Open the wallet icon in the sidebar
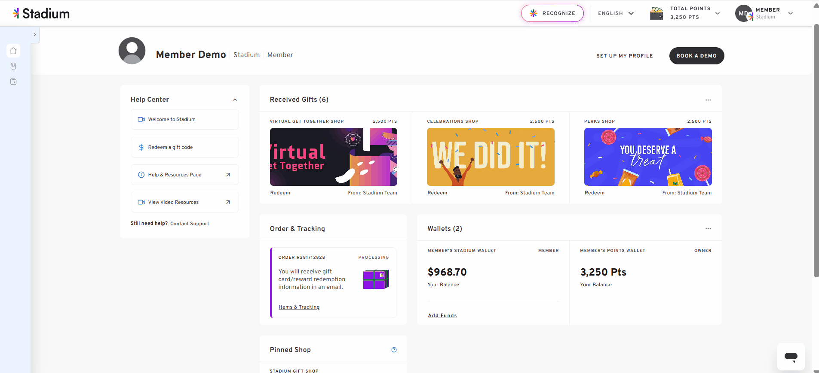Image resolution: width=819 pixels, height=373 pixels. [13, 82]
